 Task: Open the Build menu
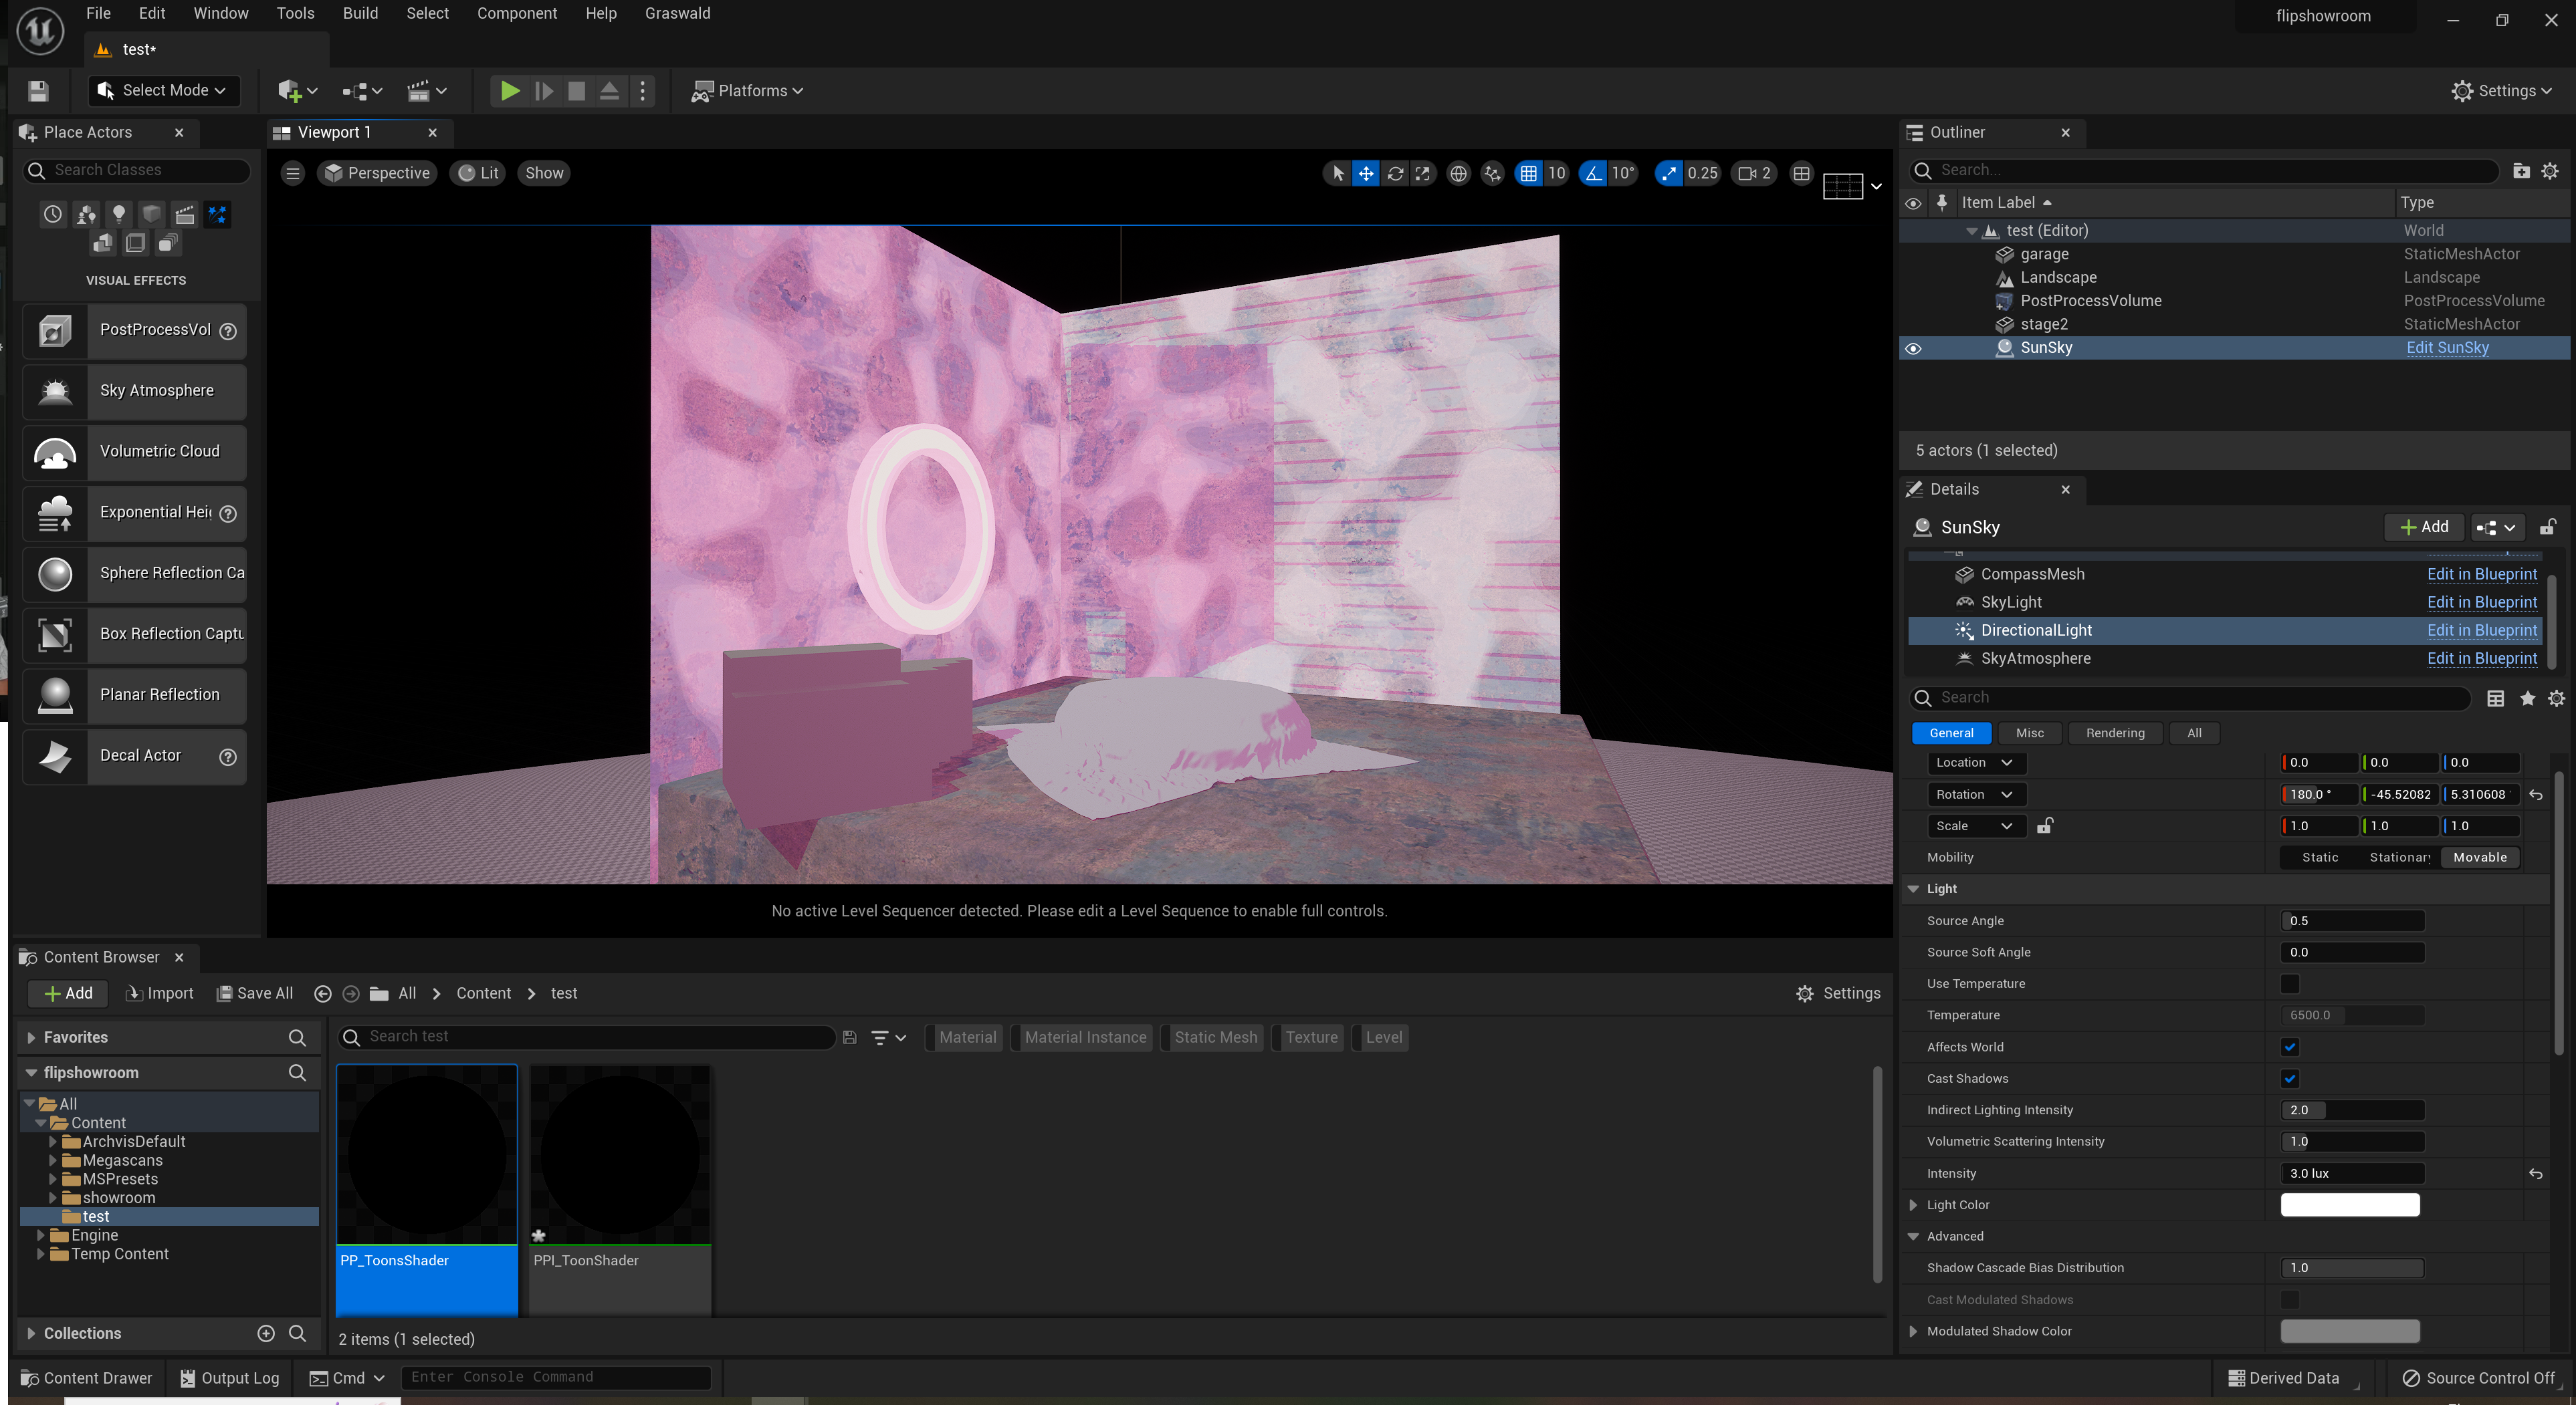(360, 13)
